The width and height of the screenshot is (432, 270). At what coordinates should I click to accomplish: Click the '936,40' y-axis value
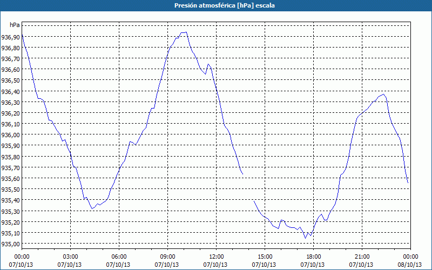click(x=10, y=91)
